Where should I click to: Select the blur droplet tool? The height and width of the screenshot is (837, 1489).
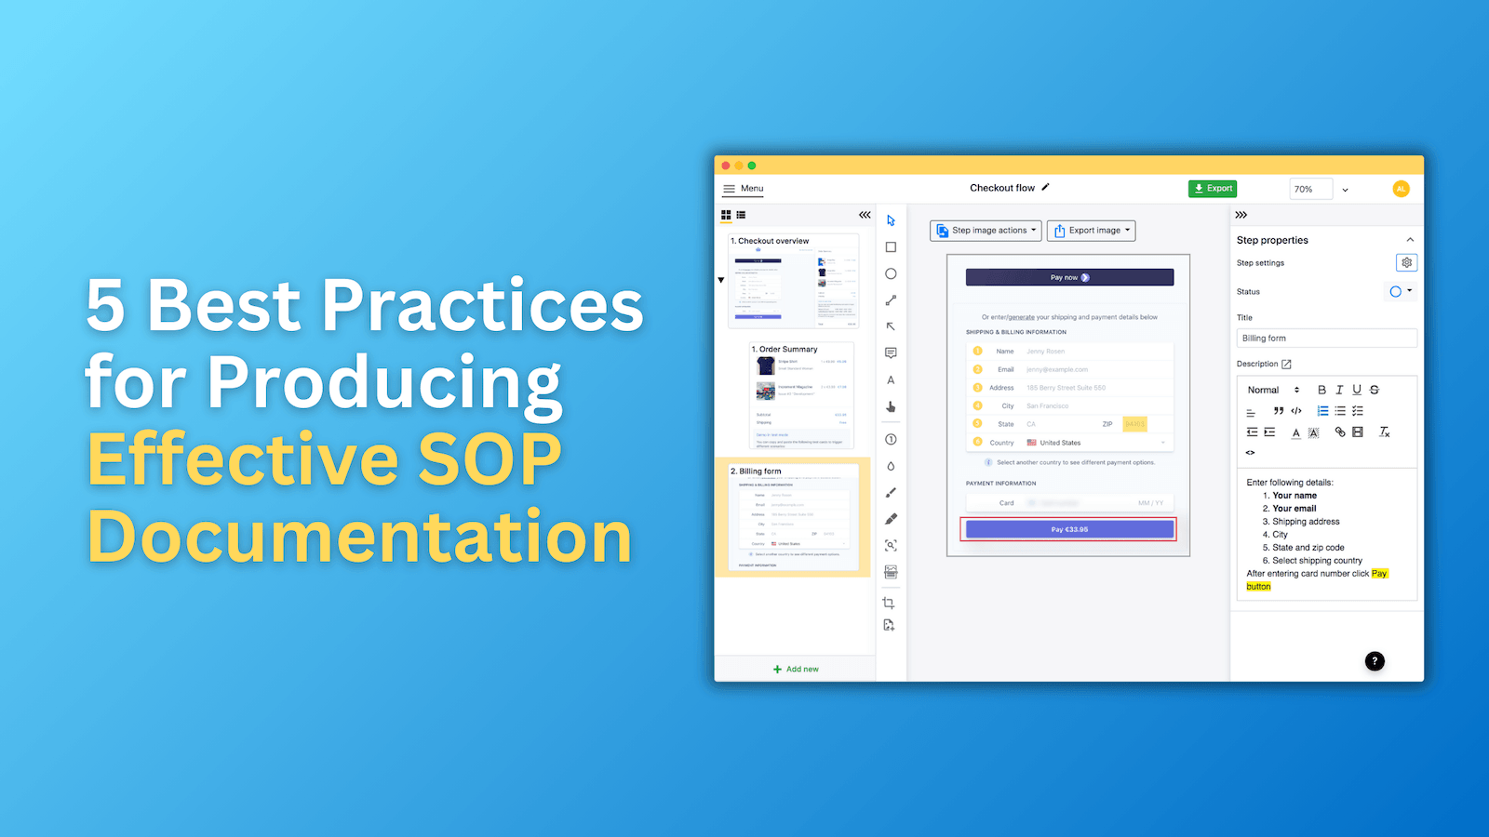[891, 466]
